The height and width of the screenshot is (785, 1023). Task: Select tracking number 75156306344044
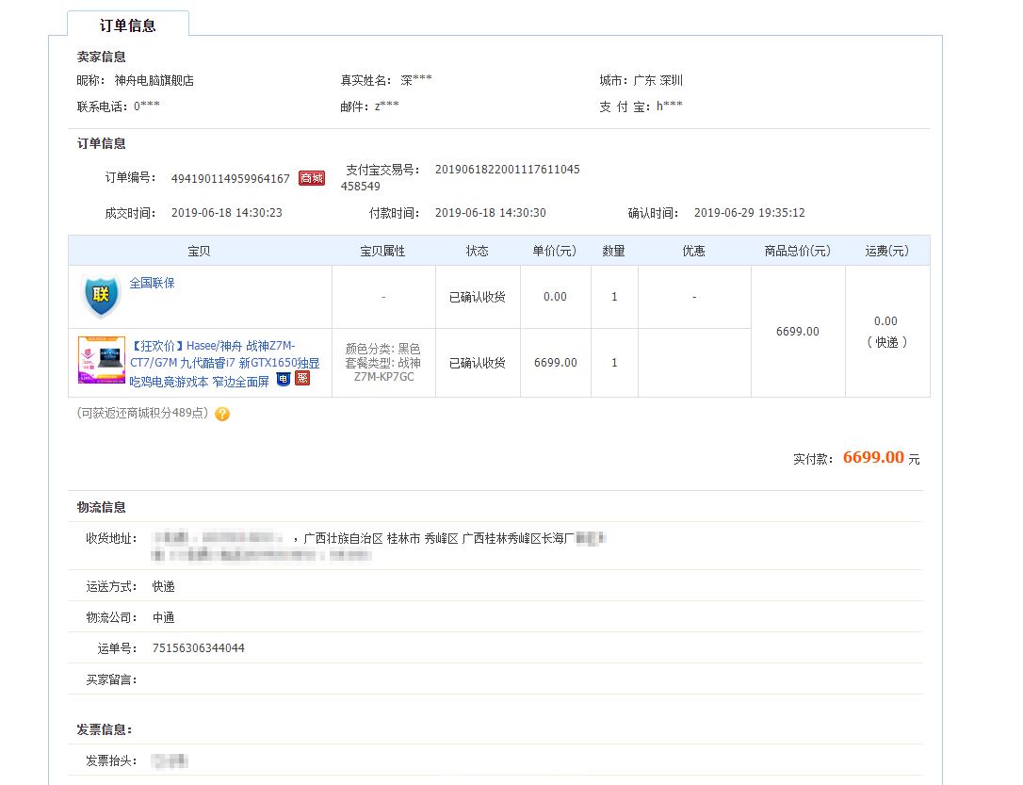199,648
